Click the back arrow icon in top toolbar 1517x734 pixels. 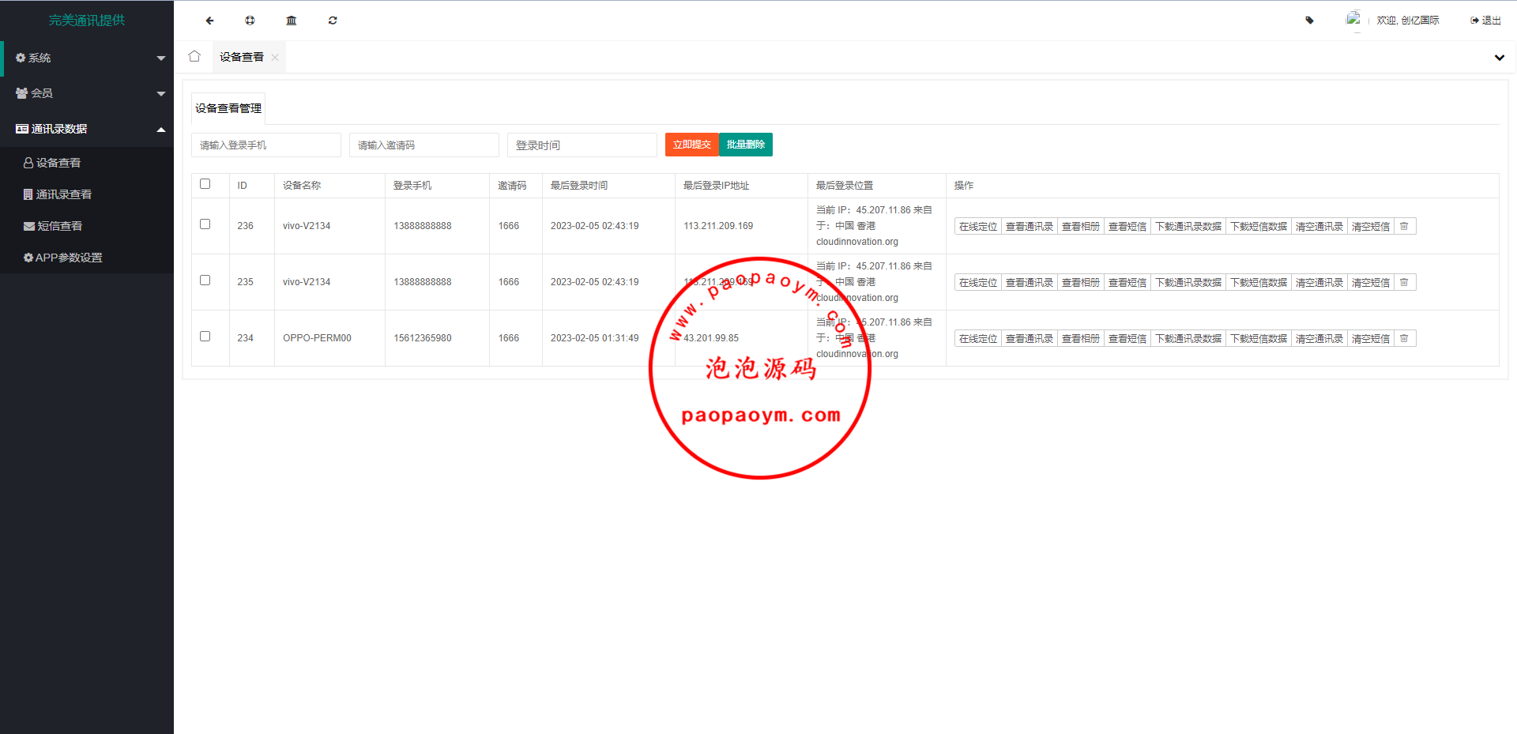tap(209, 21)
